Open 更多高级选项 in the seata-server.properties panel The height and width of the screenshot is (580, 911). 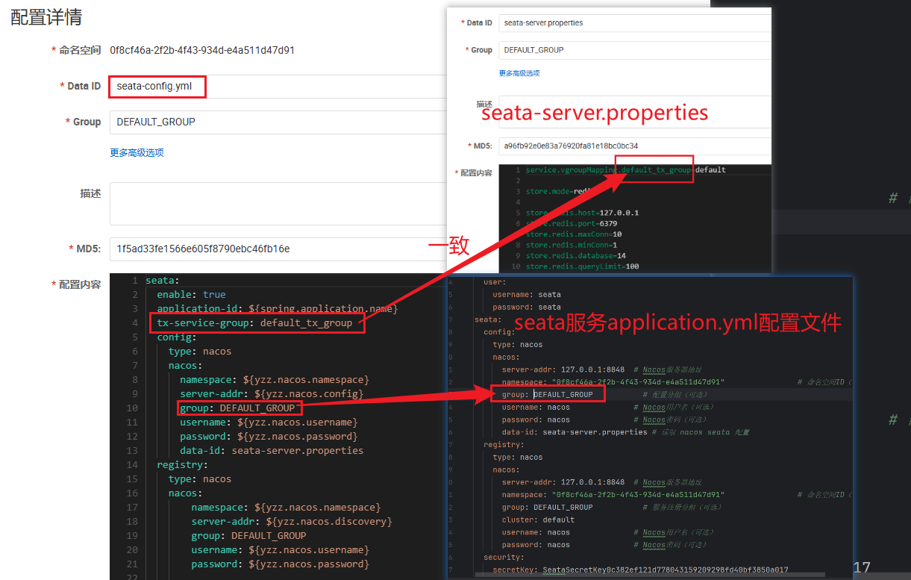click(x=521, y=72)
